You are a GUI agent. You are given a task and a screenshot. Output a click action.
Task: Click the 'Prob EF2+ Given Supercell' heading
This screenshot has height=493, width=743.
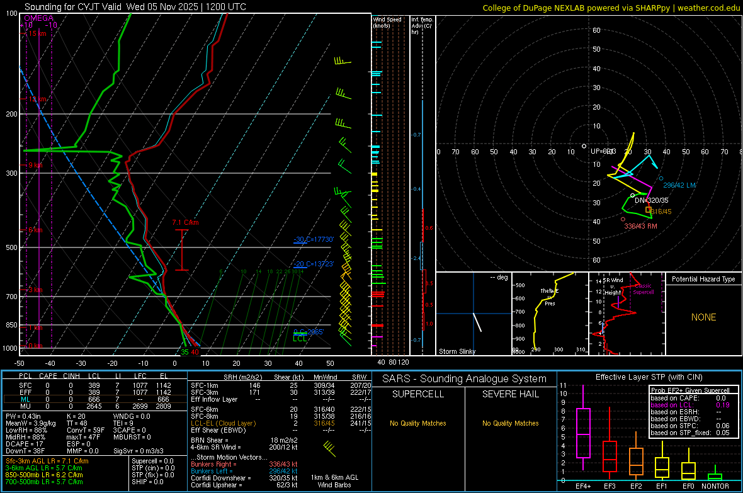[690, 390]
